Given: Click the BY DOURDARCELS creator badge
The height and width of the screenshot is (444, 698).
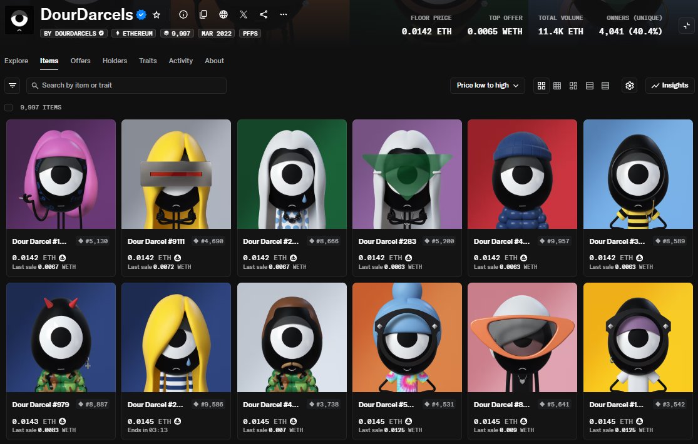Looking at the screenshot, I should [x=74, y=33].
